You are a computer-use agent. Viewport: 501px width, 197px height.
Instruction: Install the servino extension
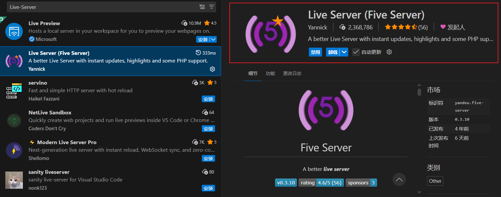click(x=208, y=99)
